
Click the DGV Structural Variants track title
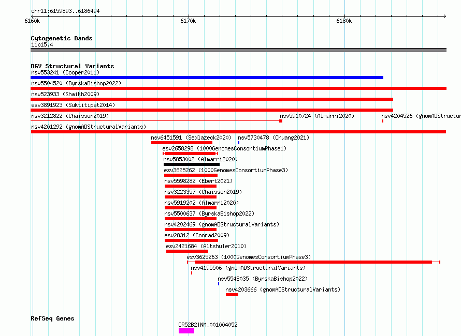coord(73,66)
